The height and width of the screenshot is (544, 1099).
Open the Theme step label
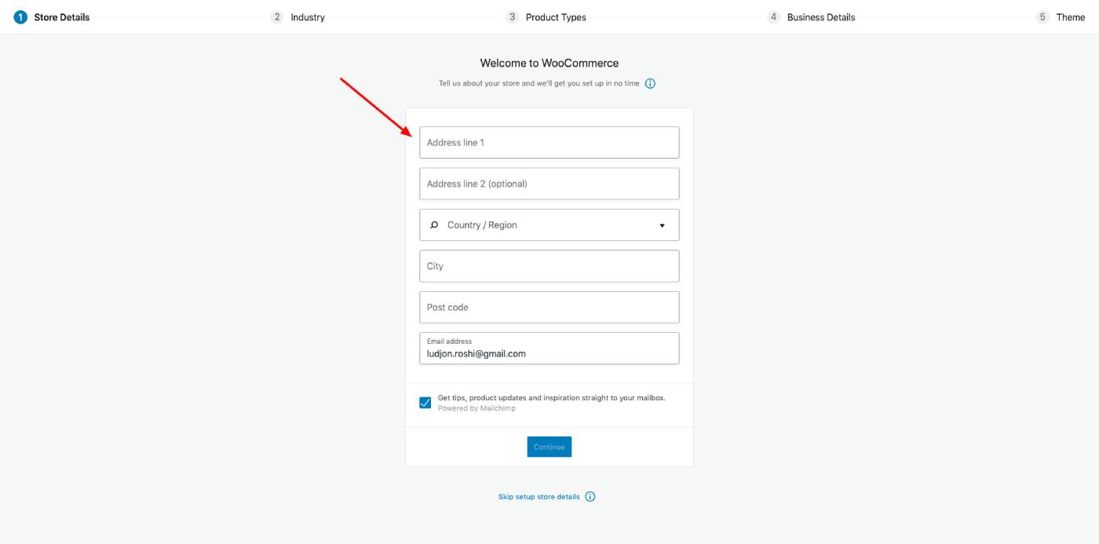1071,17
